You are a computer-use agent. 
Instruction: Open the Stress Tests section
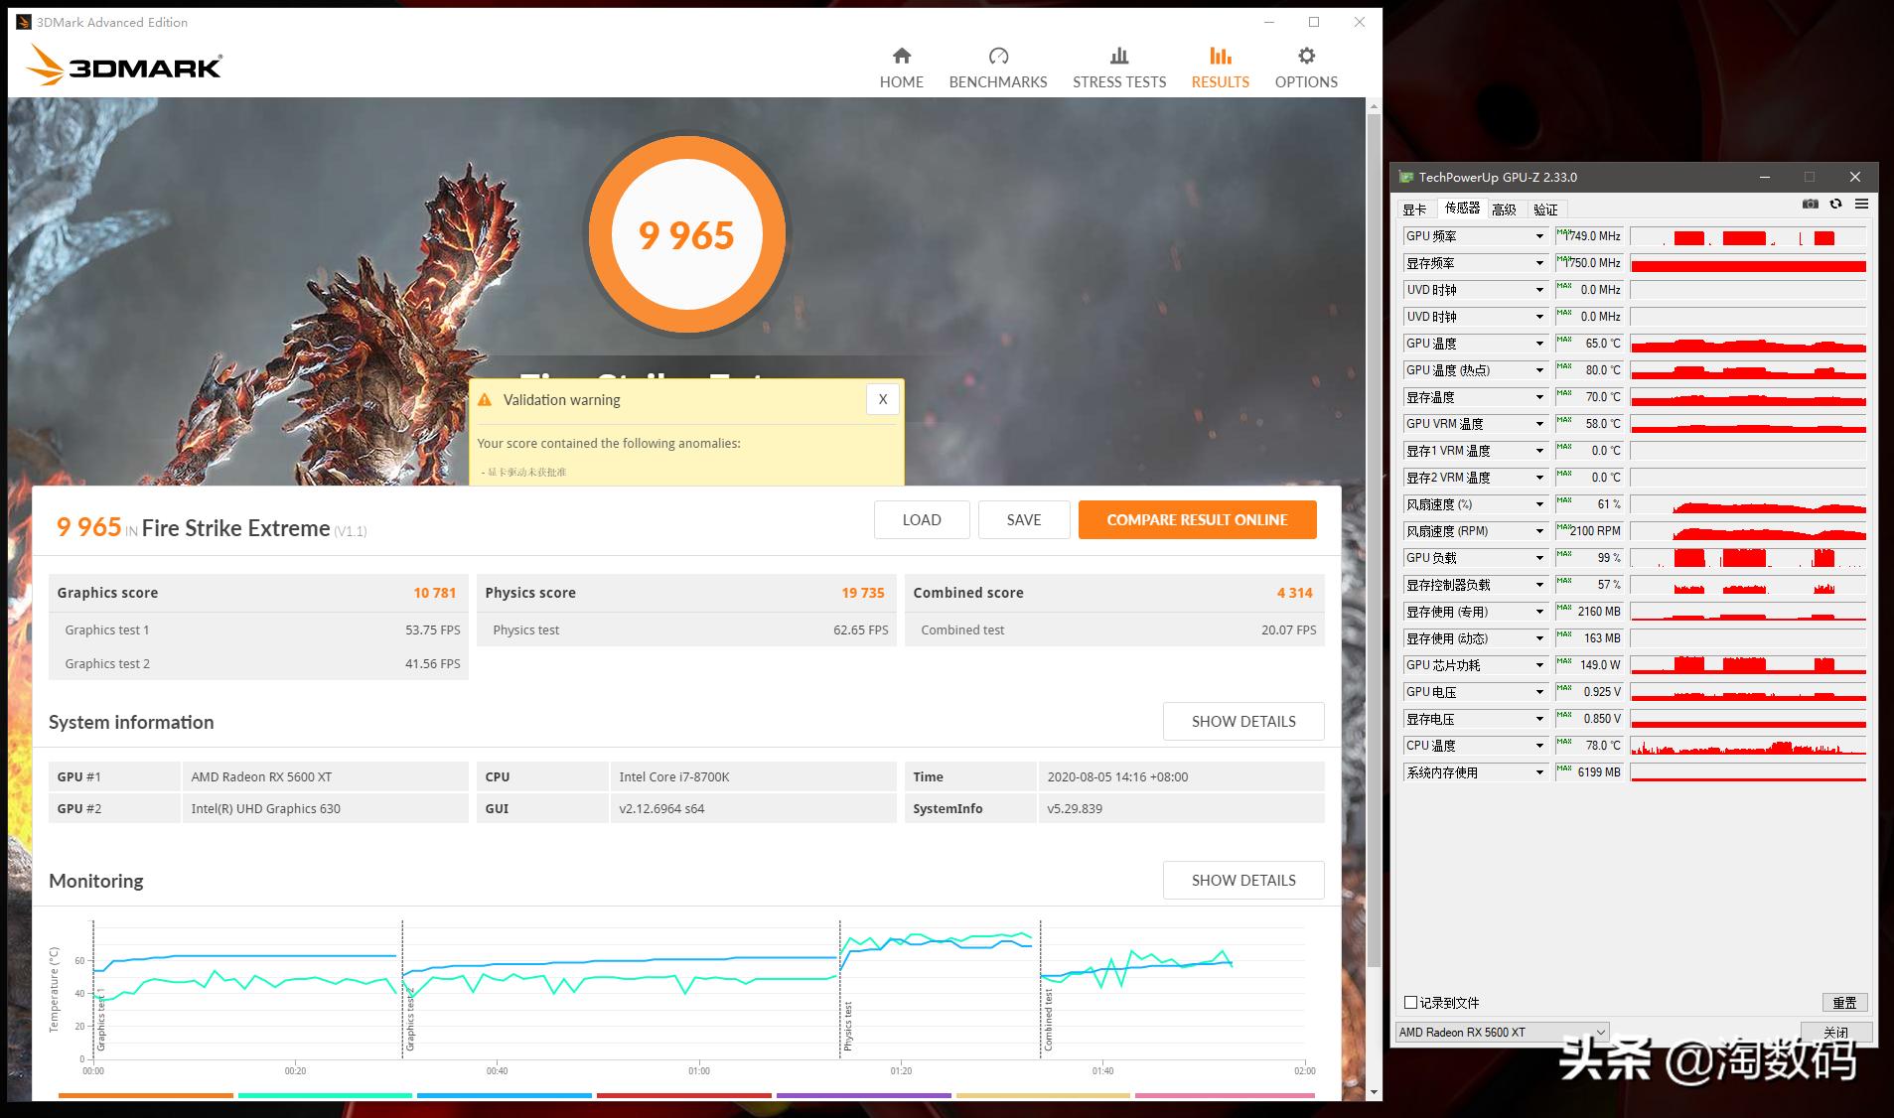pyautogui.click(x=1118, y=66)
